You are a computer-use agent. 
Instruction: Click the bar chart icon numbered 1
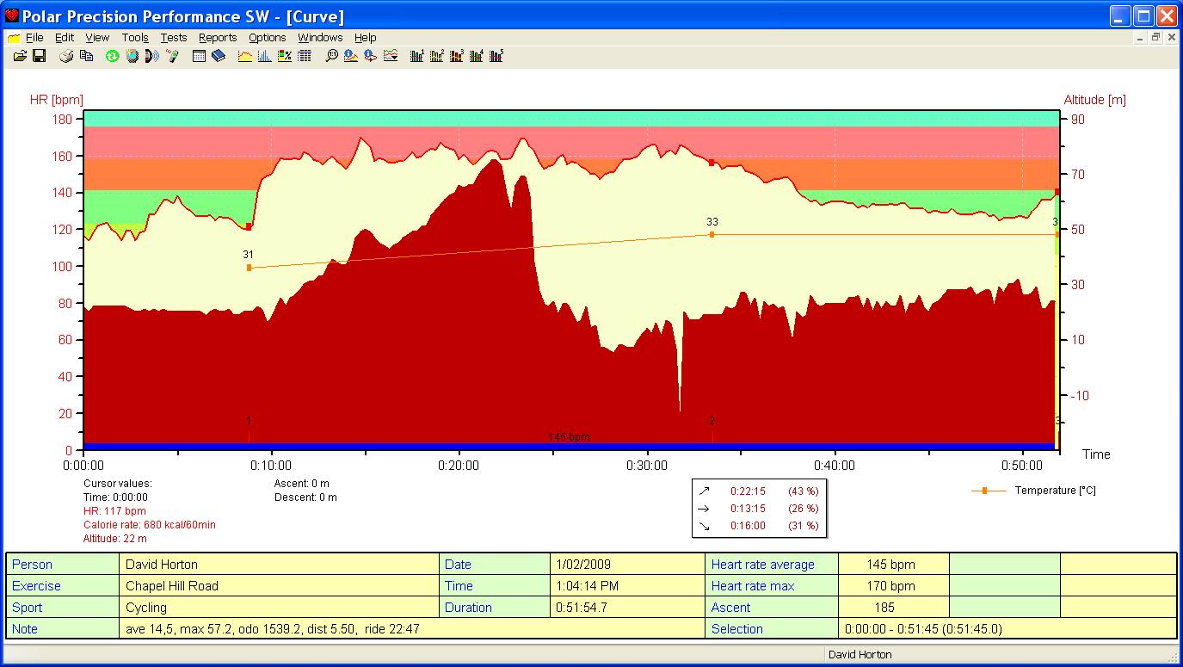(x=417, y=56)
